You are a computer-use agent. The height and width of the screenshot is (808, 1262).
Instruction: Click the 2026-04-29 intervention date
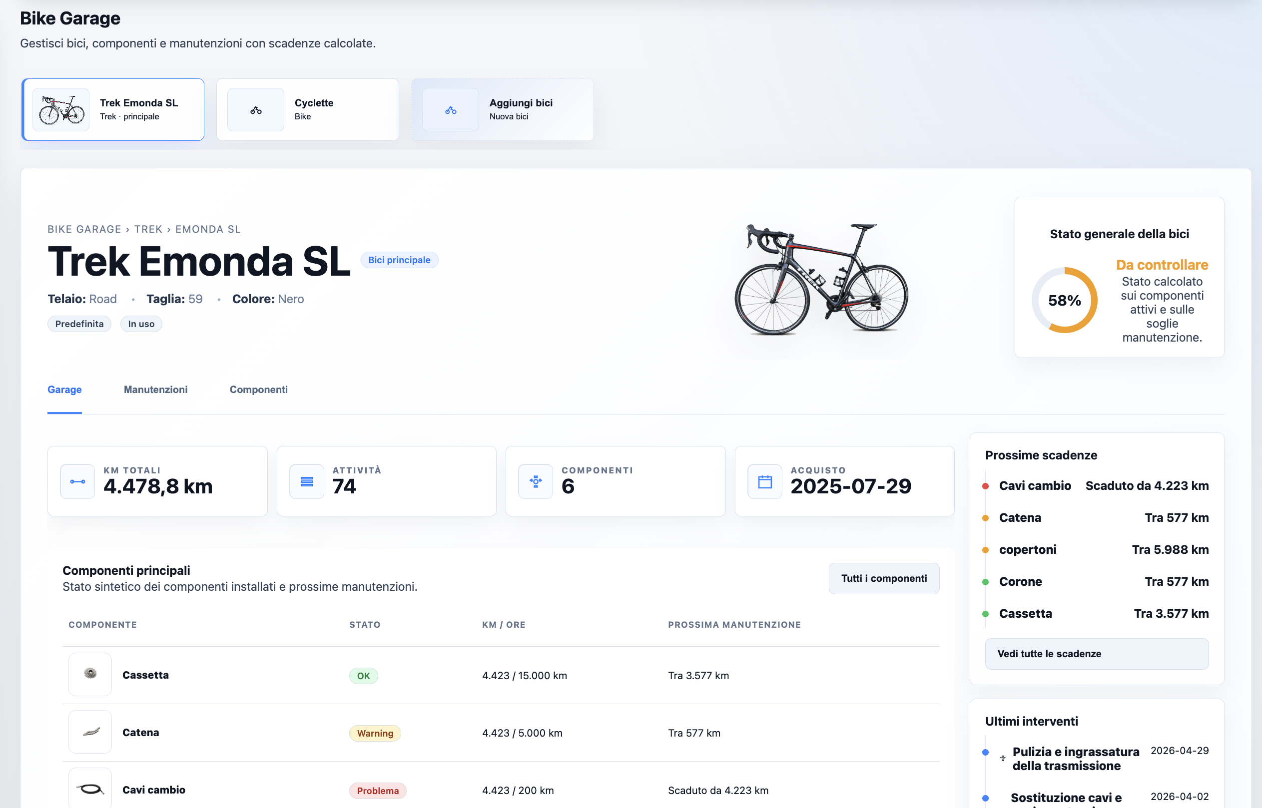coord(1180,751)
